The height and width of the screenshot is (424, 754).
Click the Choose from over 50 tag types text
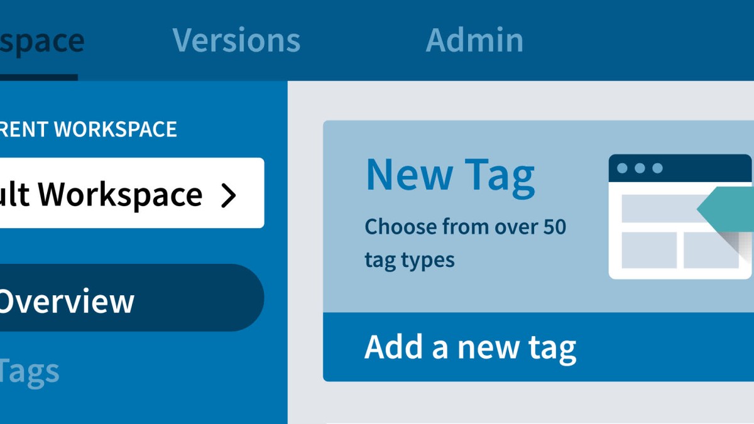(x=466, y=243)
